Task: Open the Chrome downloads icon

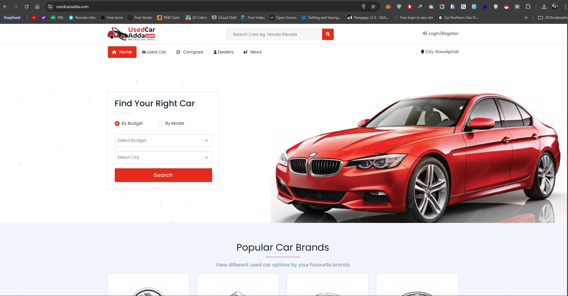Action: pyautogui.click(x=544, y=7)
